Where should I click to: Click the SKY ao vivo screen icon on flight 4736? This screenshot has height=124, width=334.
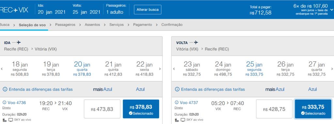11,120
